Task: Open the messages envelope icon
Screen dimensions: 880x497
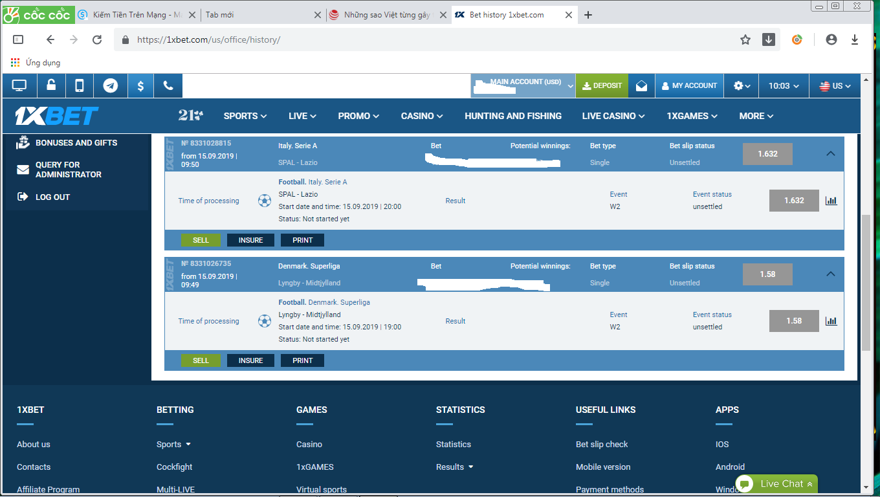Action: pos(641,85)
